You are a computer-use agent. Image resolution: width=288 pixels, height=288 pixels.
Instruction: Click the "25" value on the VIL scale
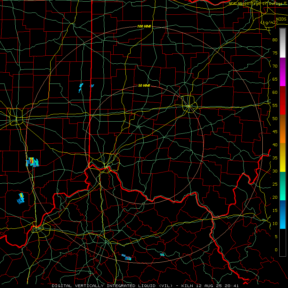(275, 184)
